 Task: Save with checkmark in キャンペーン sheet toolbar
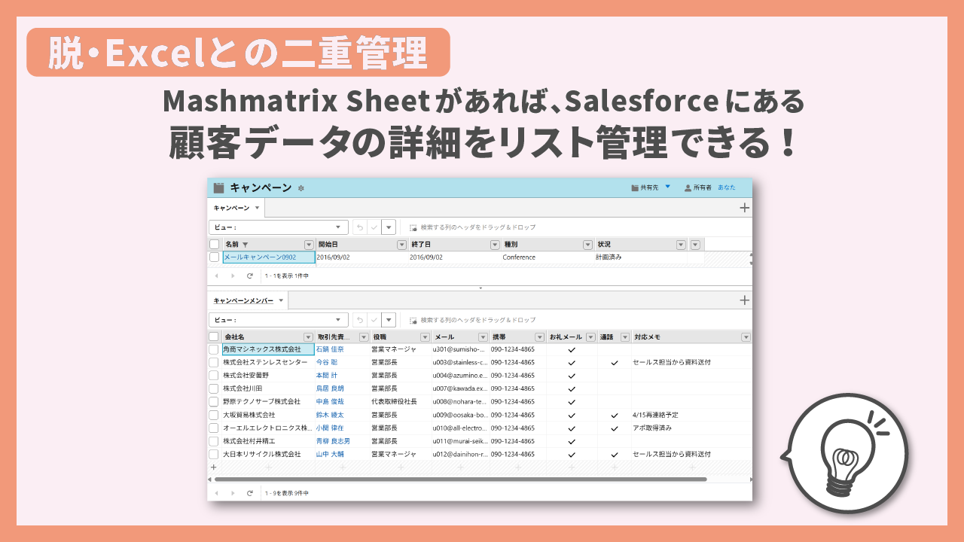pos(374,227)
